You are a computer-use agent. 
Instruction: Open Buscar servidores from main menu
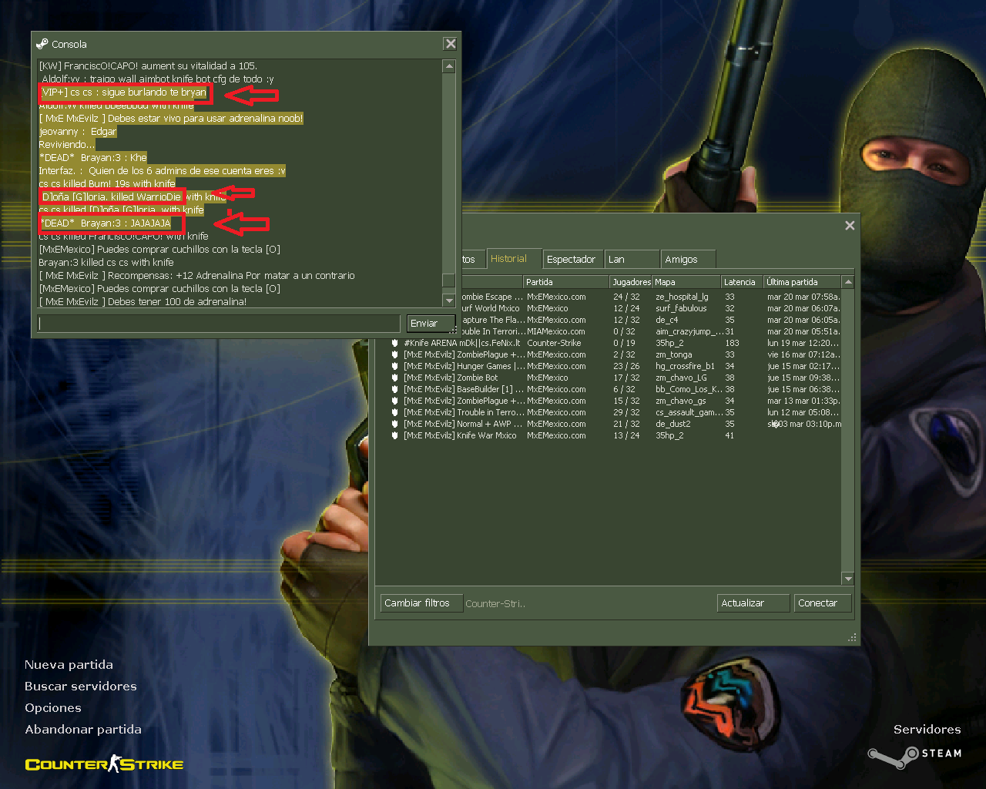(x=80, y=687)
